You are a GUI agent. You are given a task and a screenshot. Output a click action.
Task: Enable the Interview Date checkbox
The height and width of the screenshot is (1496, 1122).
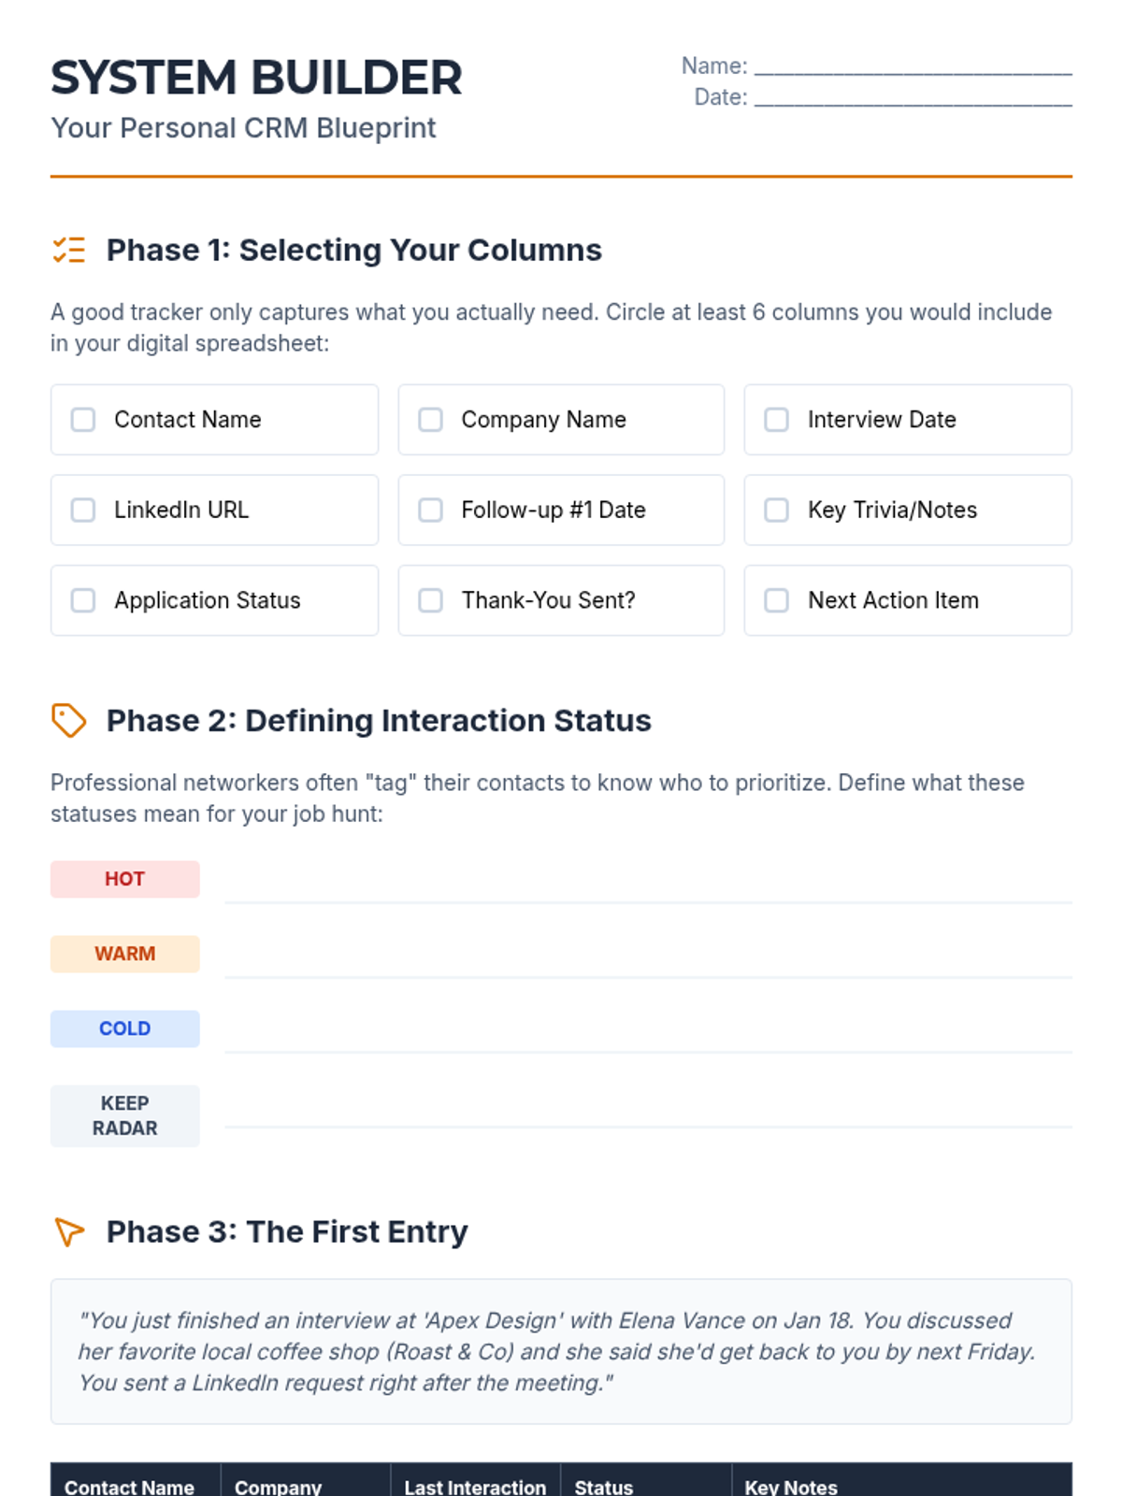776,420
